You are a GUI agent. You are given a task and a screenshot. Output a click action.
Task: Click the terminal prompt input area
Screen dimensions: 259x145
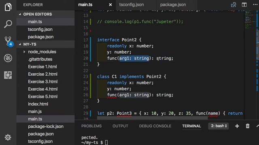106,142
